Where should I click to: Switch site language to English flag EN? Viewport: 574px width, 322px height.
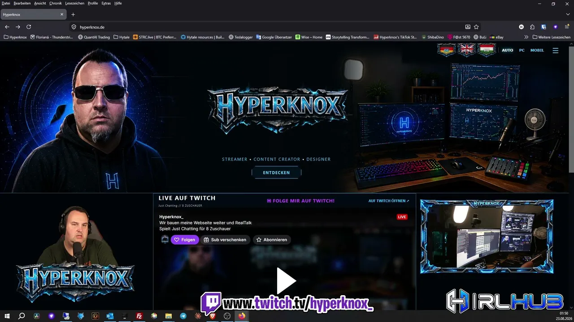pyautogui.click(x=466, y=50)
